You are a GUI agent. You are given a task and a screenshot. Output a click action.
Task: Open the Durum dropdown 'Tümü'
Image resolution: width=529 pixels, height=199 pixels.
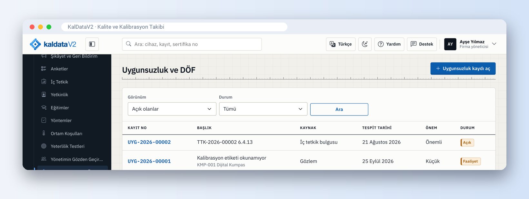(263, 109)
